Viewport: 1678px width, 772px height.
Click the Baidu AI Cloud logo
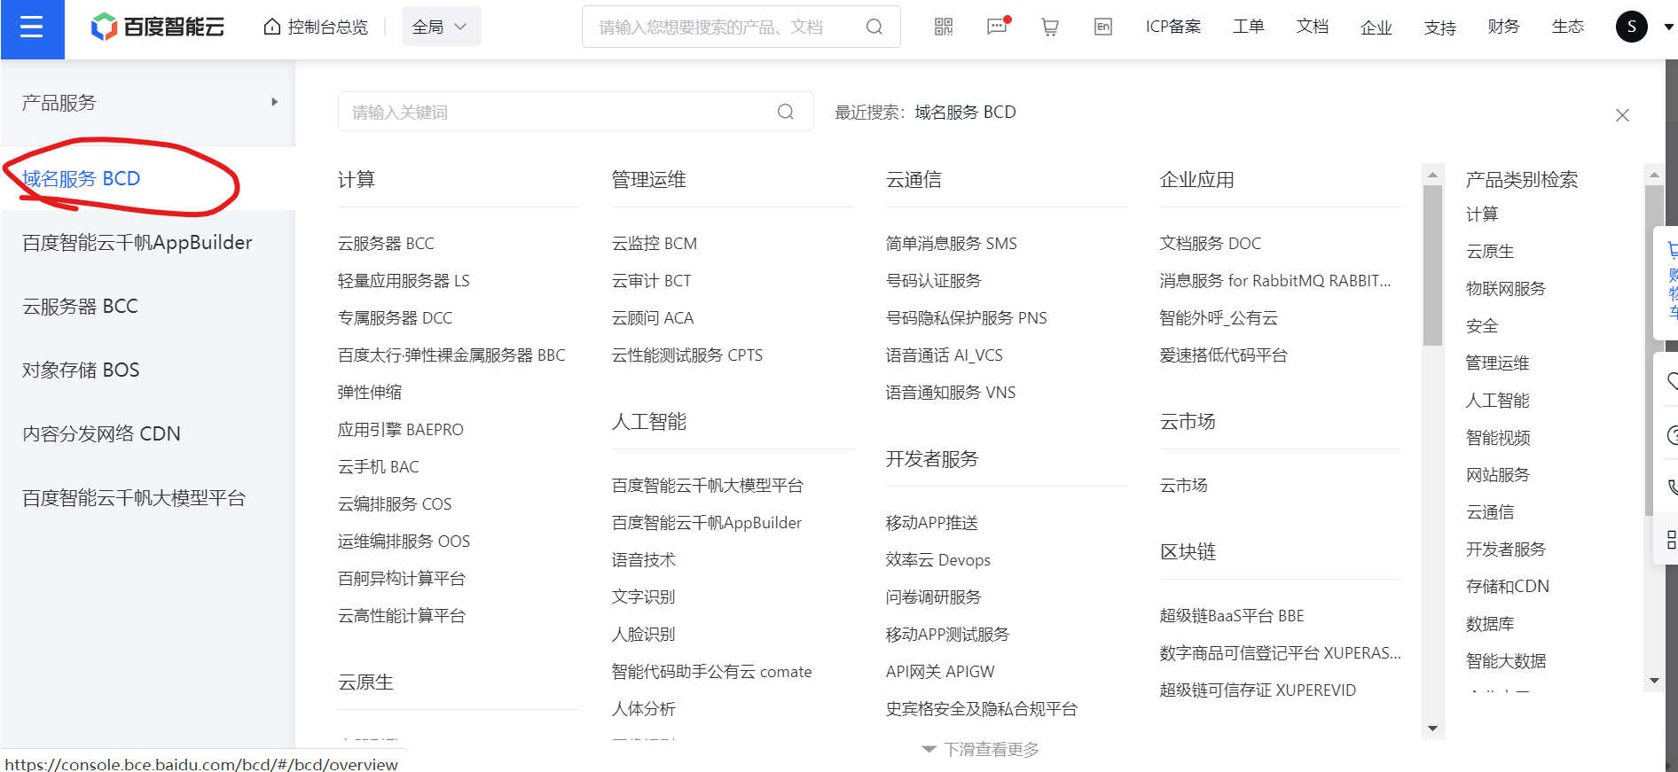158,27
